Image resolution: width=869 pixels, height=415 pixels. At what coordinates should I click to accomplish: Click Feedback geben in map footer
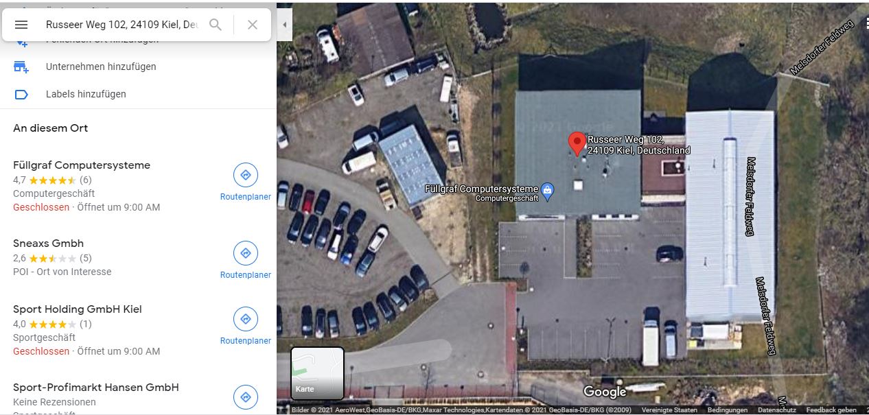click(x=831, y=410)
